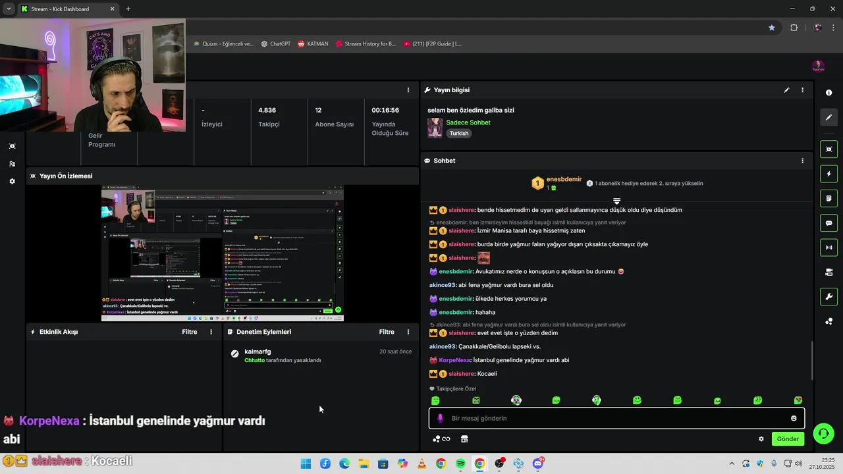Screen dimensions: 843x474
Task: Bookmark this page with the star icon
Action: 772,28
